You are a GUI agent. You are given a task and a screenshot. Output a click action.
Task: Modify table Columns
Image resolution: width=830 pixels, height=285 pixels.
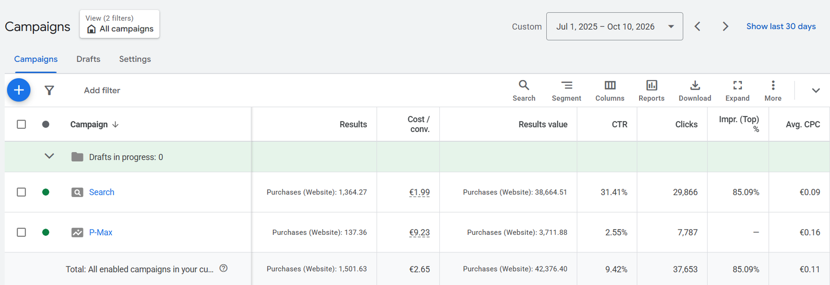click(x=610, y=91)
